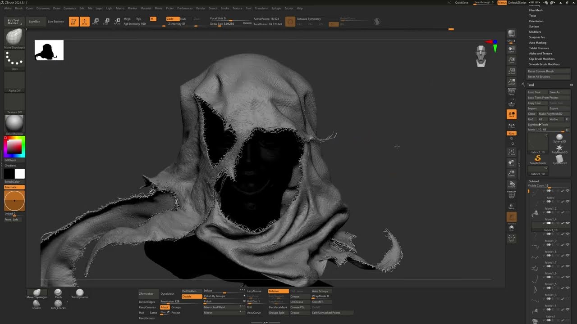Screen dimensions: 577x324
Task: Toggle Double in bottom panel
Action: [x=192, y=297]
